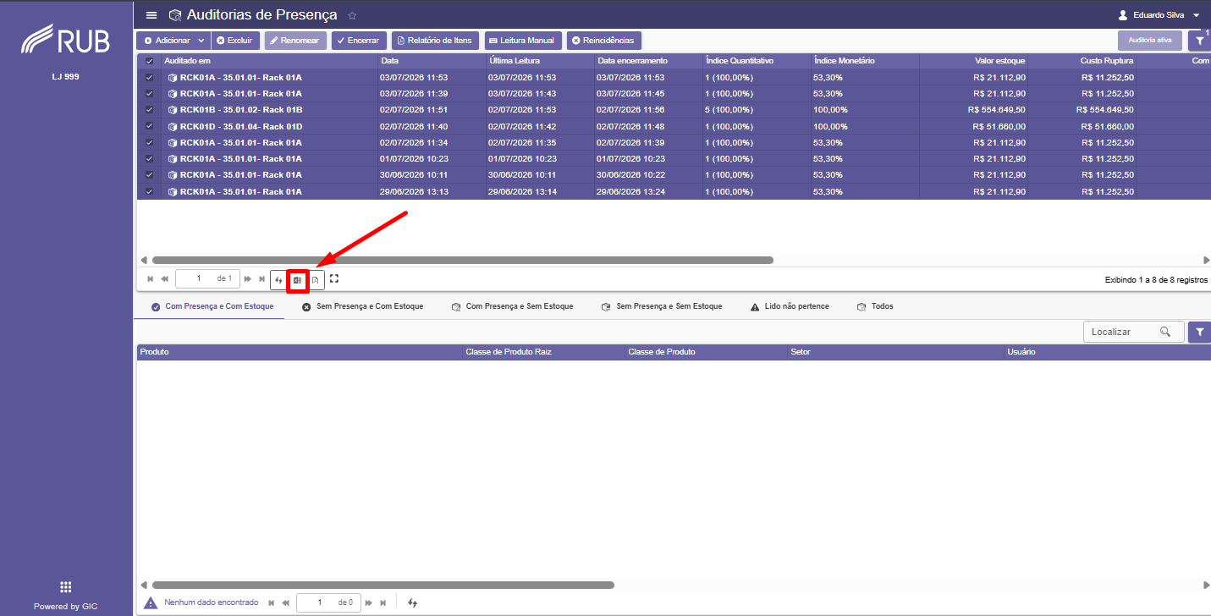Uncheck the RCK01D Rack 01D row checkbox
Image resolution: width=1211 pixels, height=616 pixels.
(x=150, y=126)
